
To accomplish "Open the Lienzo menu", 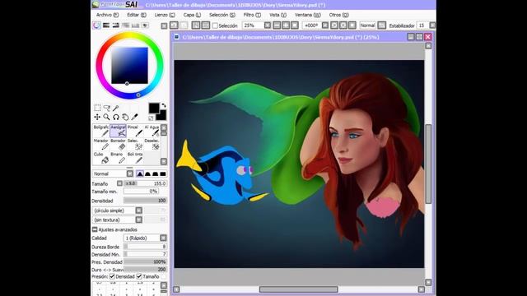I will [x=165, y=15].
